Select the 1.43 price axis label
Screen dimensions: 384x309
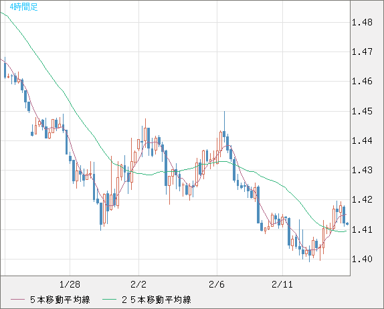(x=362, y=170)
